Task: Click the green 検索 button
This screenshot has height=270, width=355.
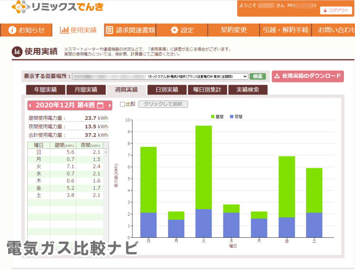Action: click(258, 76)
